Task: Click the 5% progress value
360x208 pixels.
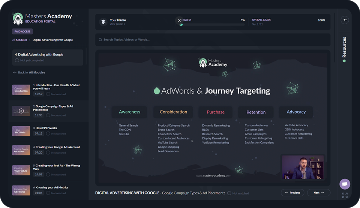Action: click(243, 20)
